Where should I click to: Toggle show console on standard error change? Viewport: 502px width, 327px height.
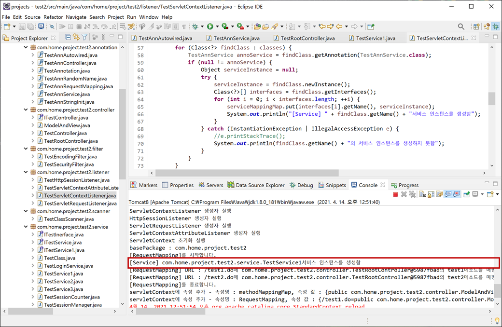pos(457,194)
